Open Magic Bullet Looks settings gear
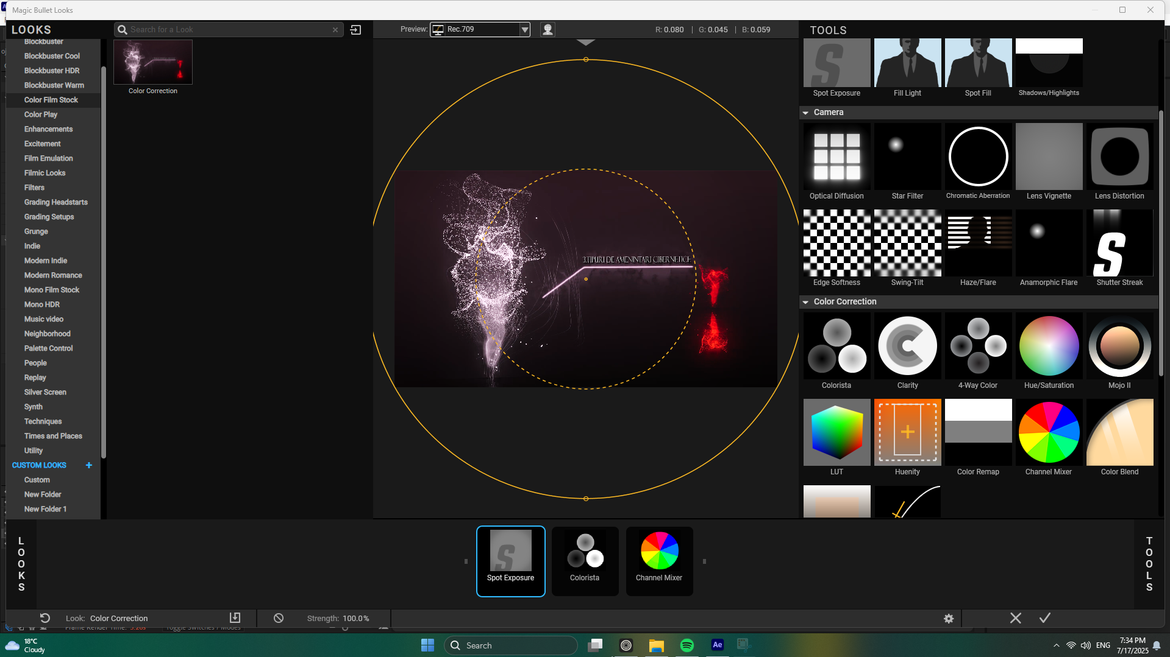The width and height of the screenshot is (1170, 657). click(x=949, y=618)
